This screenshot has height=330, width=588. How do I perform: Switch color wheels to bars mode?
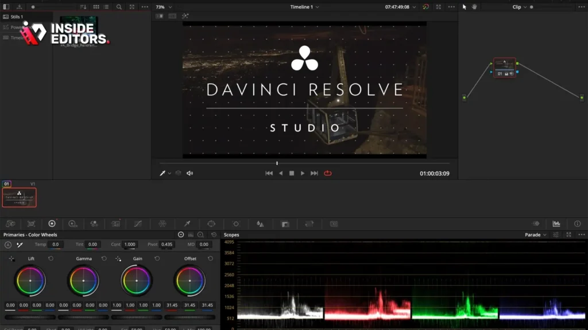pos(191,234)
